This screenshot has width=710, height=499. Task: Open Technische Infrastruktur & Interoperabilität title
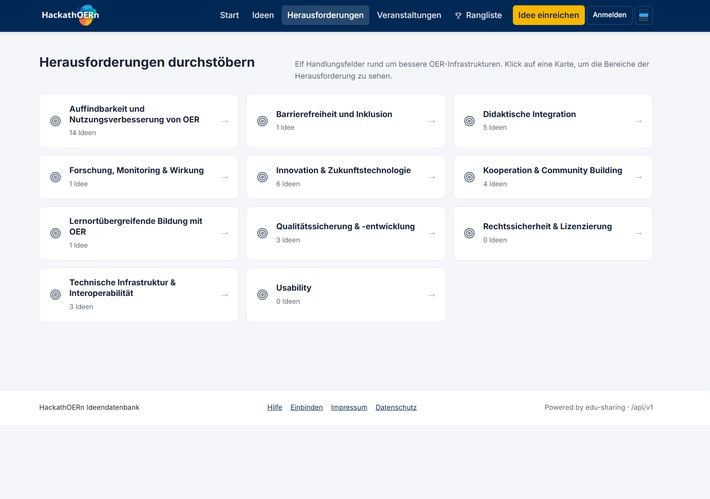click(x=122, y=288)
